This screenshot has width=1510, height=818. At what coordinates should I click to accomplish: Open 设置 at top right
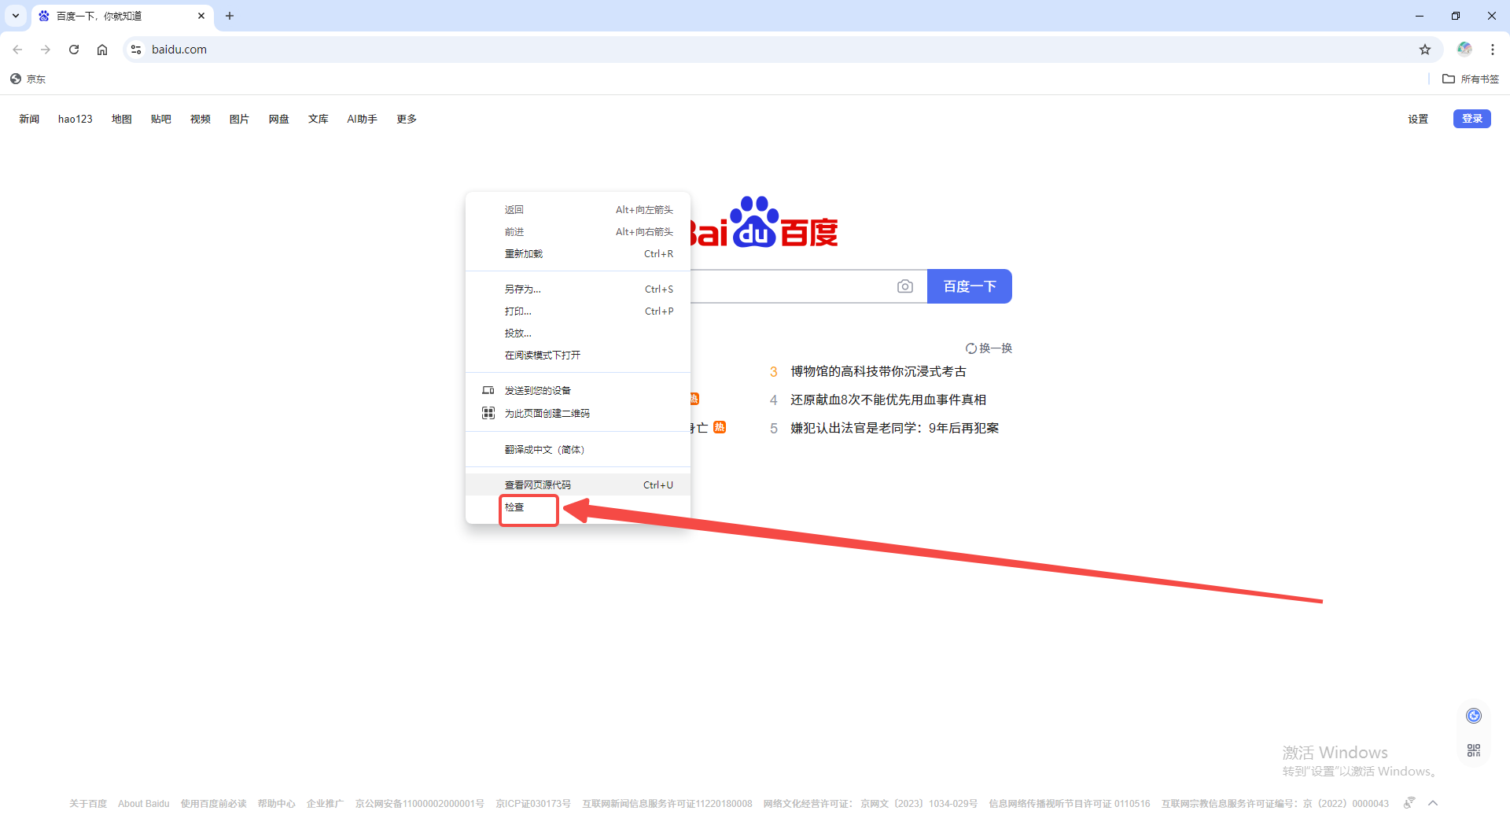(x=1418, y=119)
